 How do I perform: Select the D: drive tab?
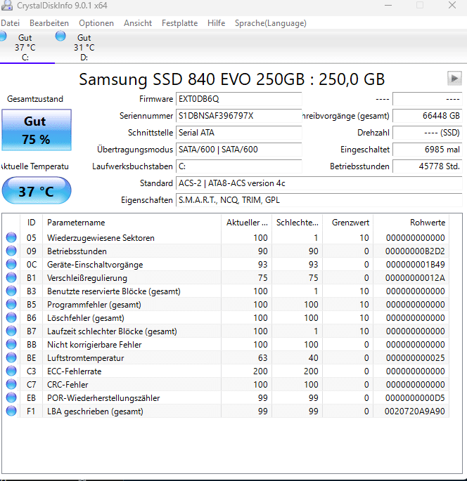tap(84, 47)
